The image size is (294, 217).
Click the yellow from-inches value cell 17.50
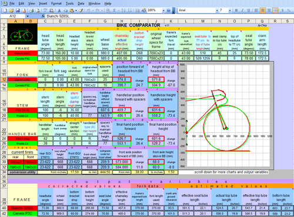(x=75, y=172)
